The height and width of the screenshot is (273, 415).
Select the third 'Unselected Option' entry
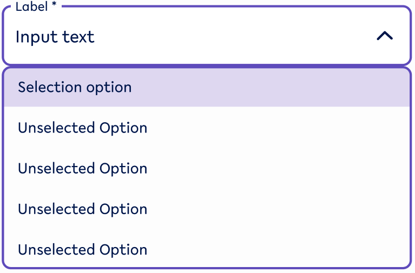(x=82, y=209)
